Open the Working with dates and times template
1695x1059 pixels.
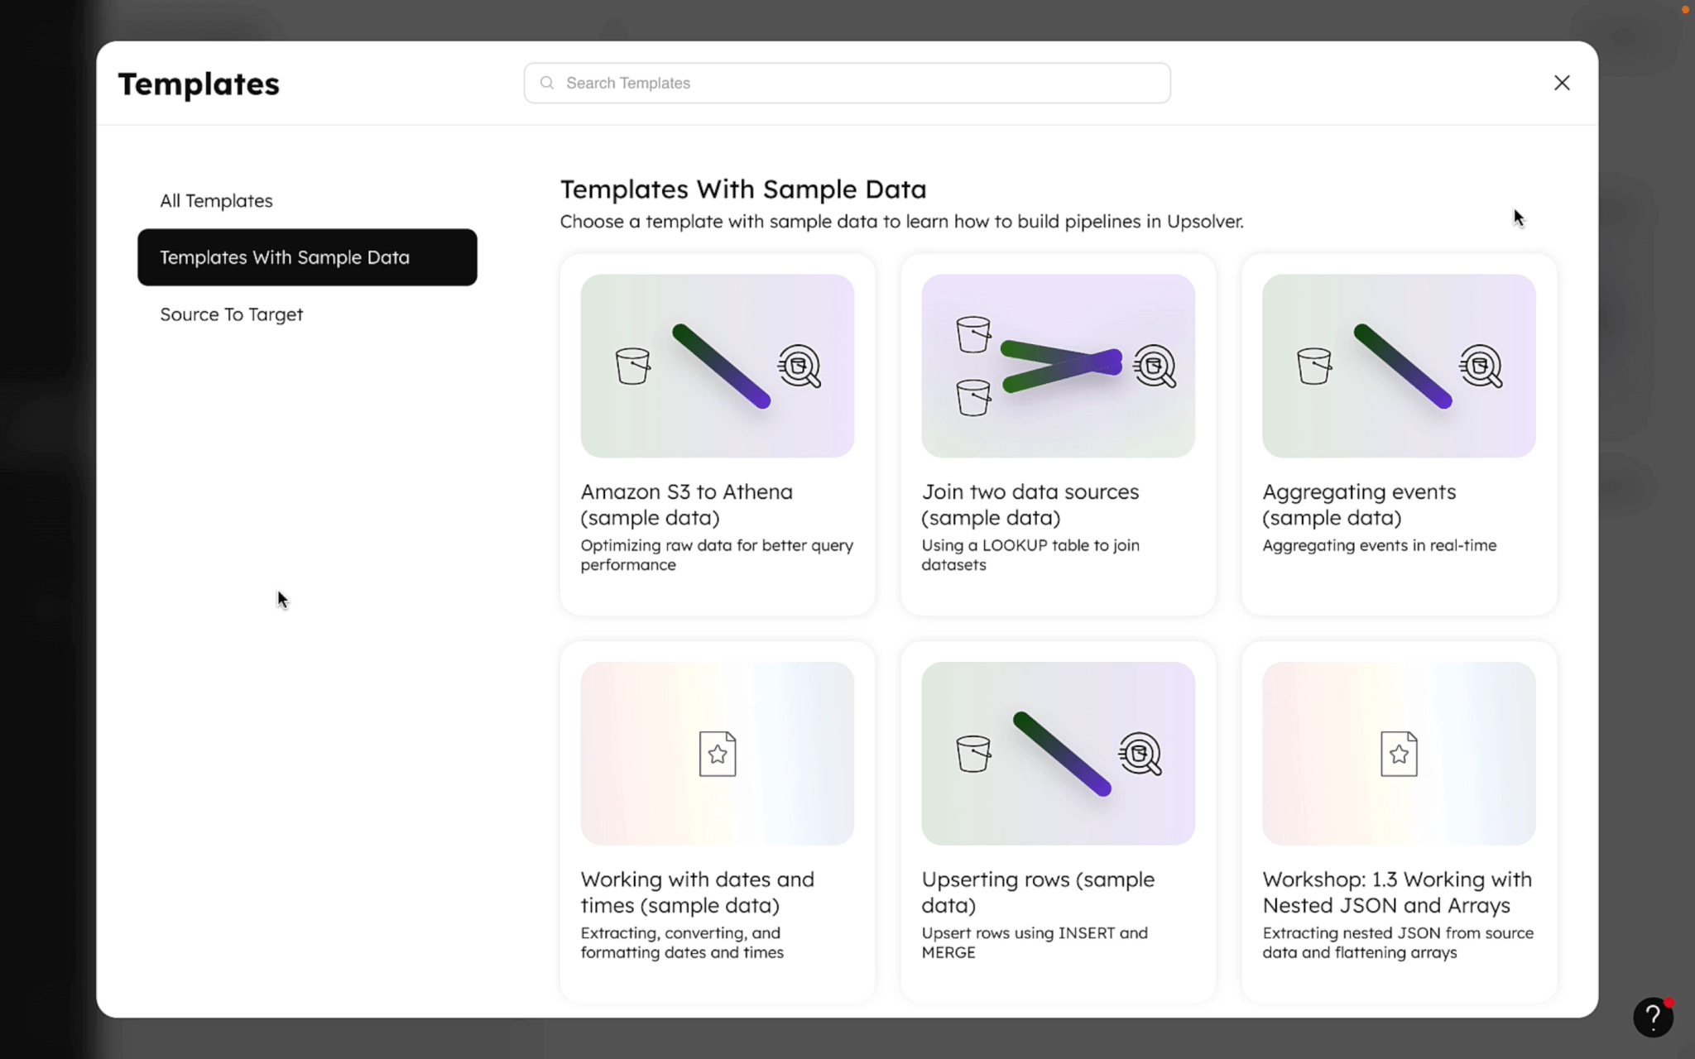[x=697, y=892]
